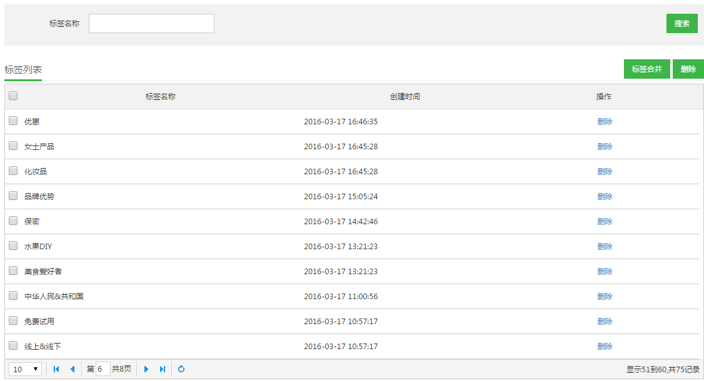
Task: Sort by the 创建时间 column header
Action: (405, 97)
